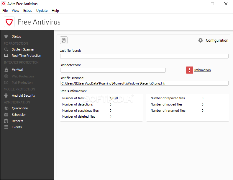The height and width of the screenshot is (180, 233).
Task: Click the Last file found field
Action: tap(144, 56)
